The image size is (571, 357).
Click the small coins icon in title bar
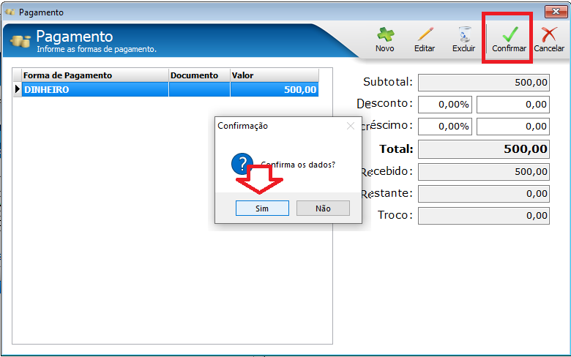pos(10,12)
